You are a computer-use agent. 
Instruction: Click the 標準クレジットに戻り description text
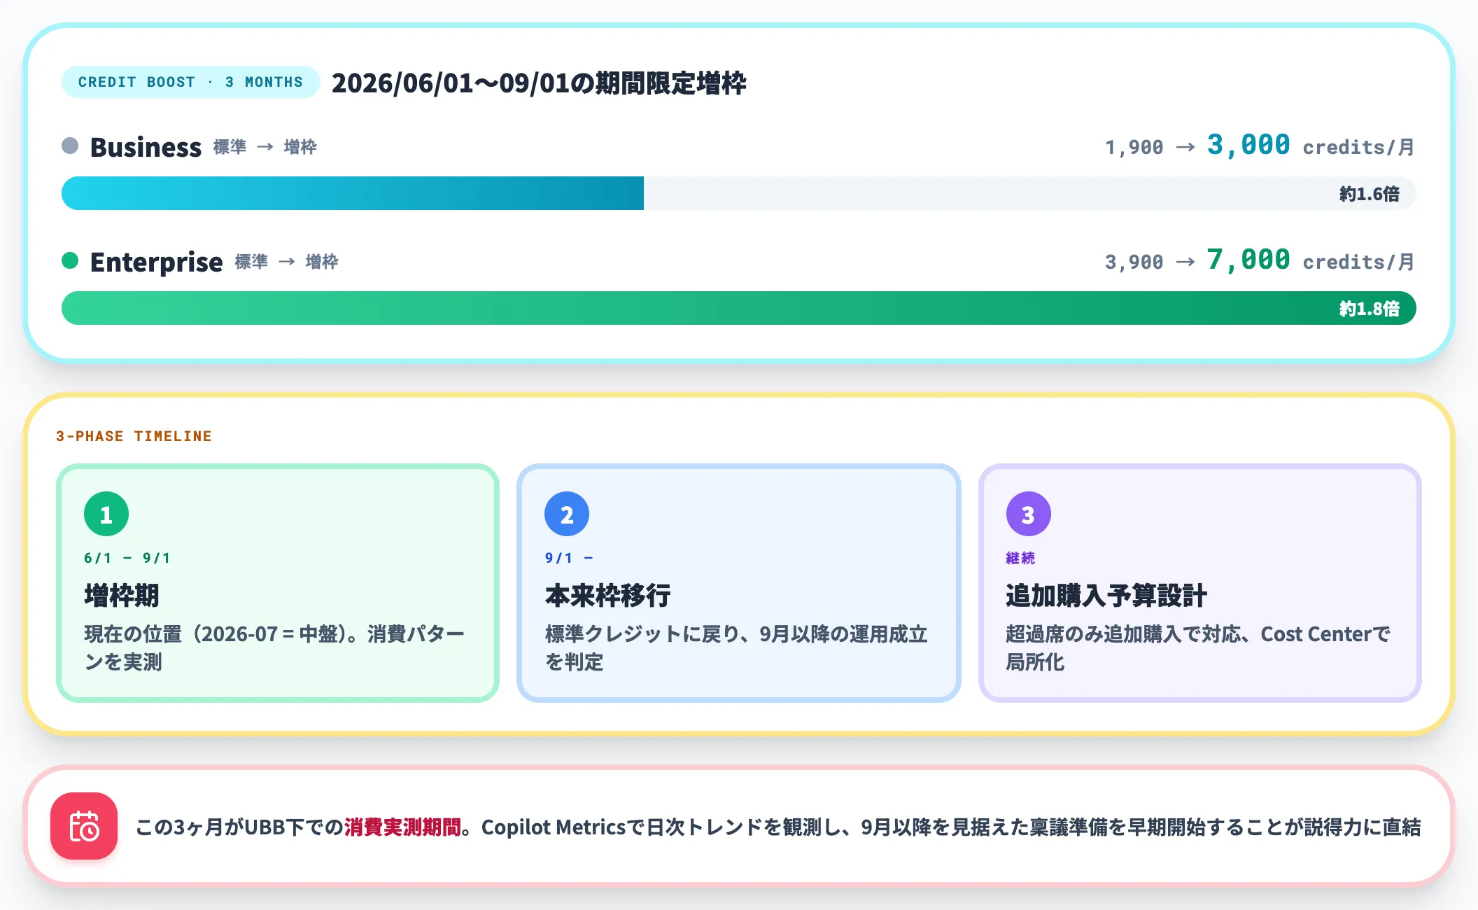[736, 647]
